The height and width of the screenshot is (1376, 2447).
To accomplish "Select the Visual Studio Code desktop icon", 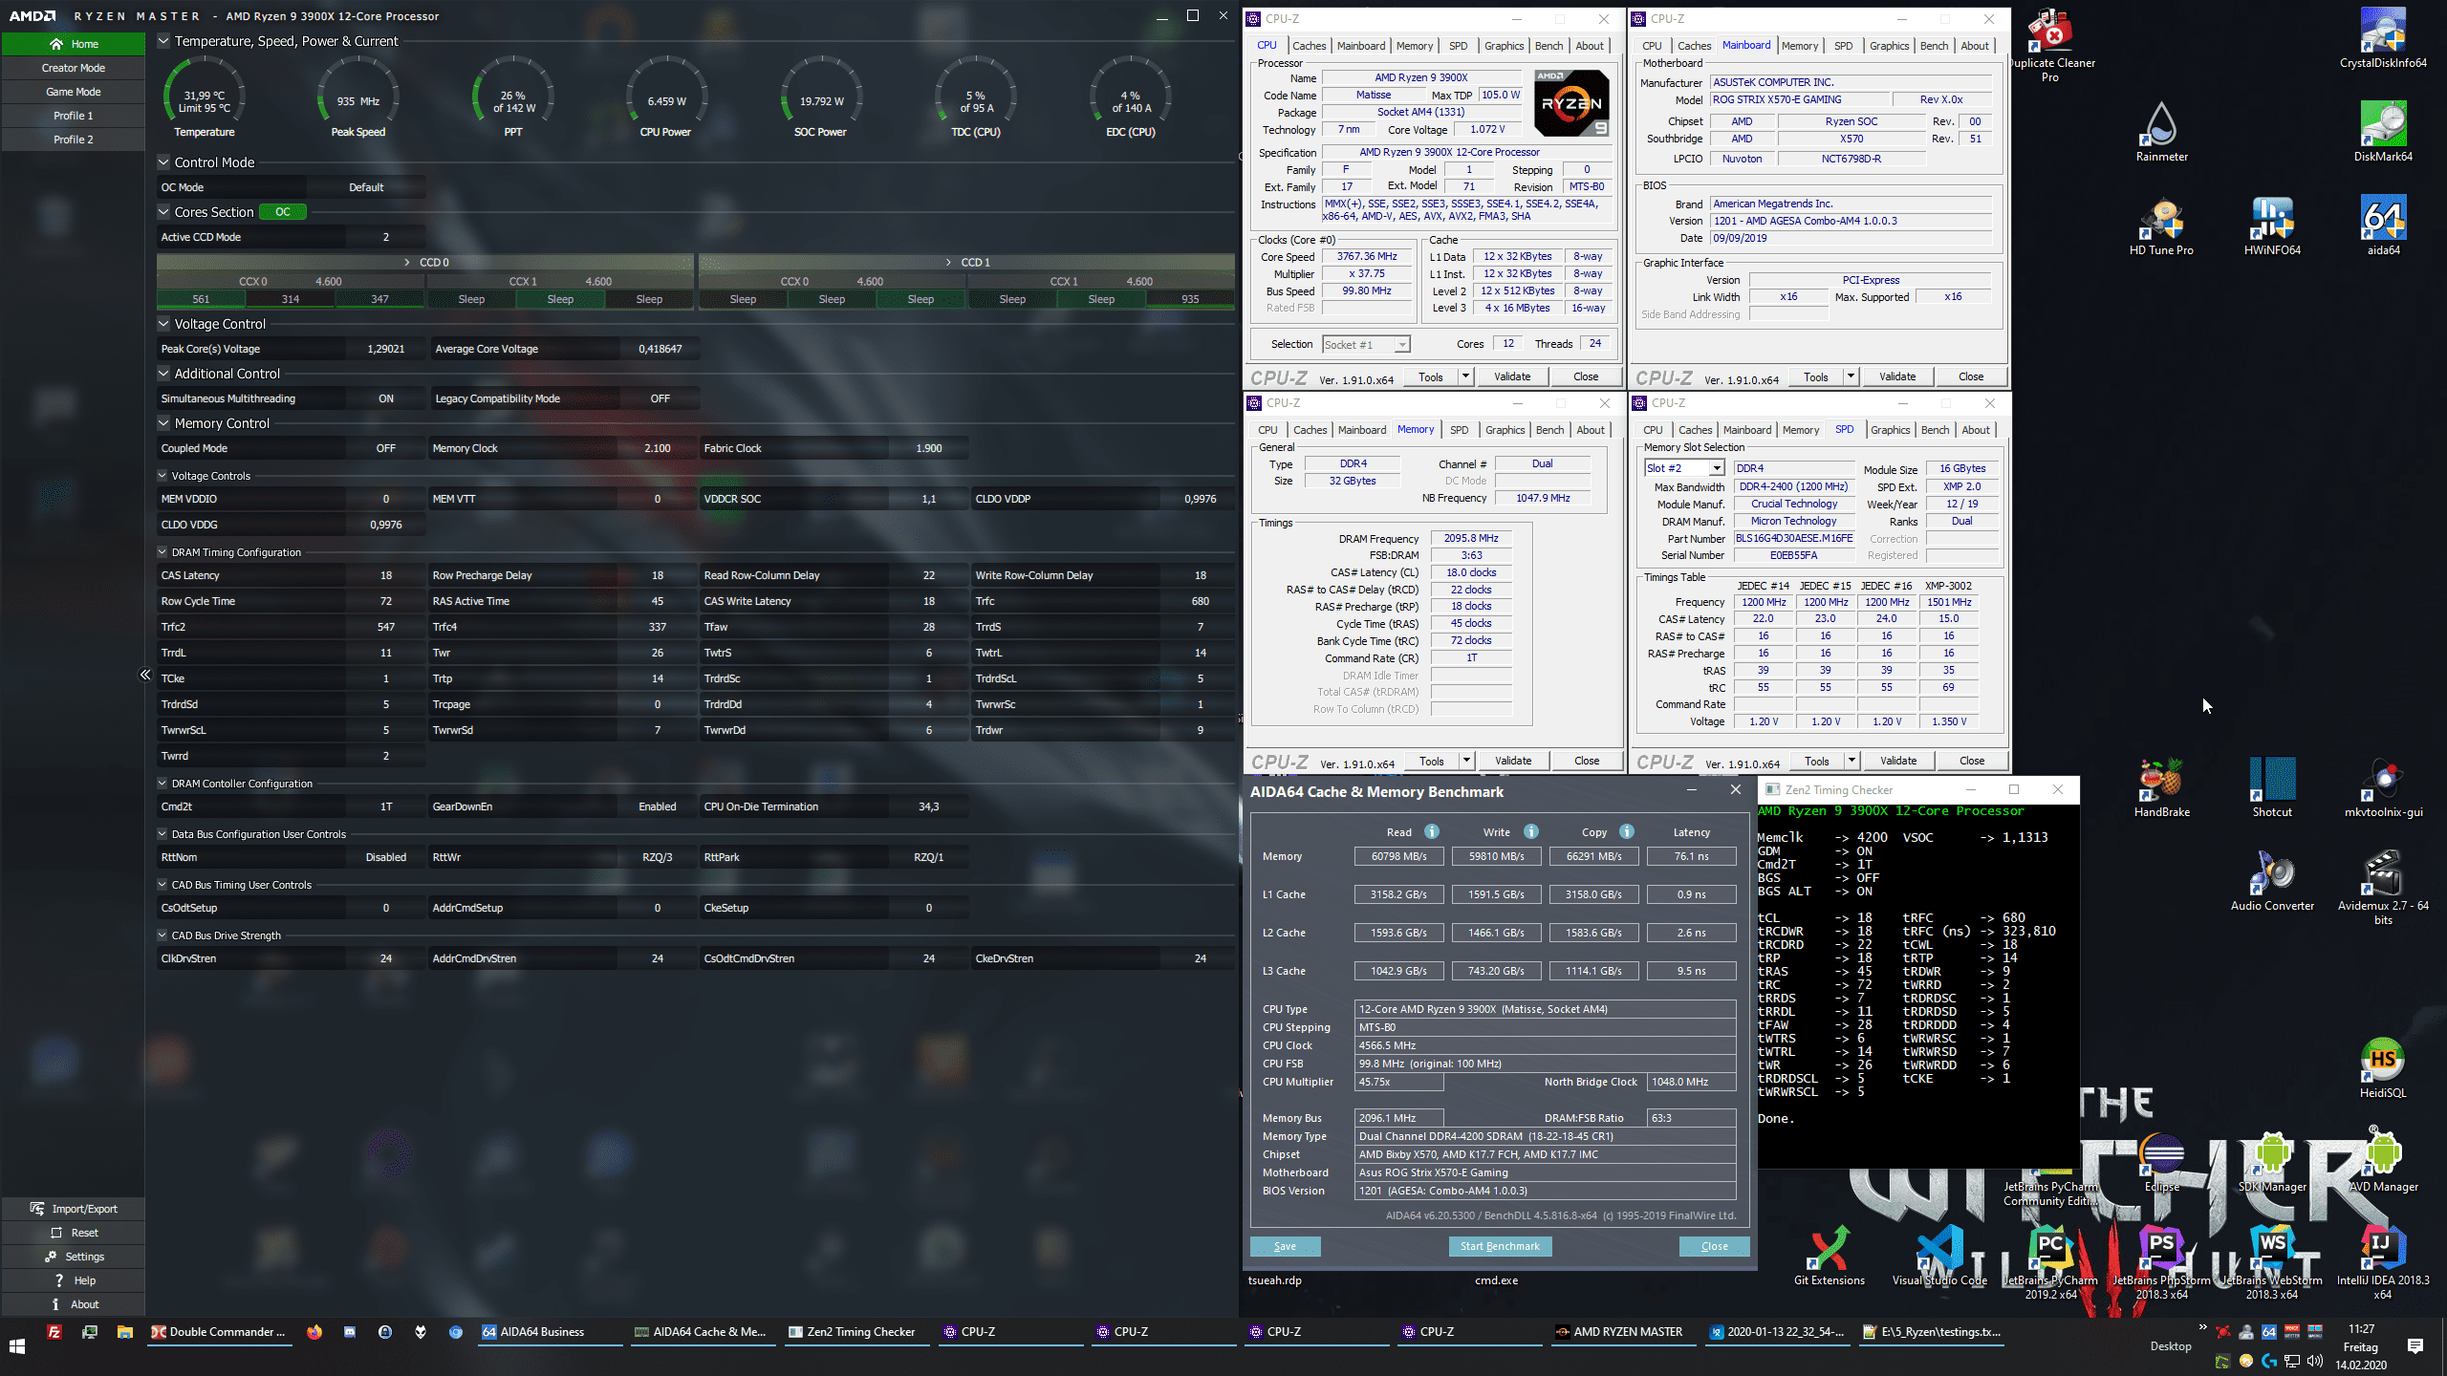I will tap(1939, 1256).
